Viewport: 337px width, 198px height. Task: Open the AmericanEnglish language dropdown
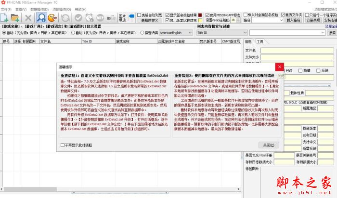(176, 33)
